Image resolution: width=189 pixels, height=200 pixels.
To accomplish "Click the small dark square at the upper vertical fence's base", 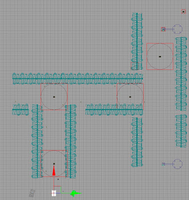I will pyautogui.click(x=134, y=66).
